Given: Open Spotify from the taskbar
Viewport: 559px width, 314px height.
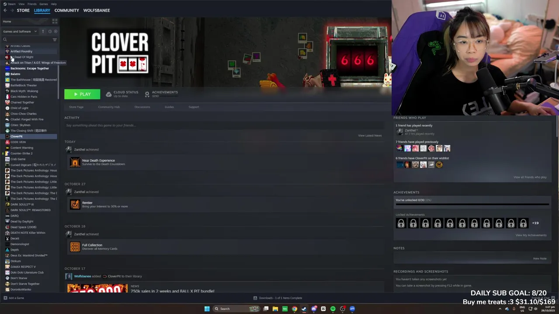Looking at the screenshot, I should [x=333, y=309].
